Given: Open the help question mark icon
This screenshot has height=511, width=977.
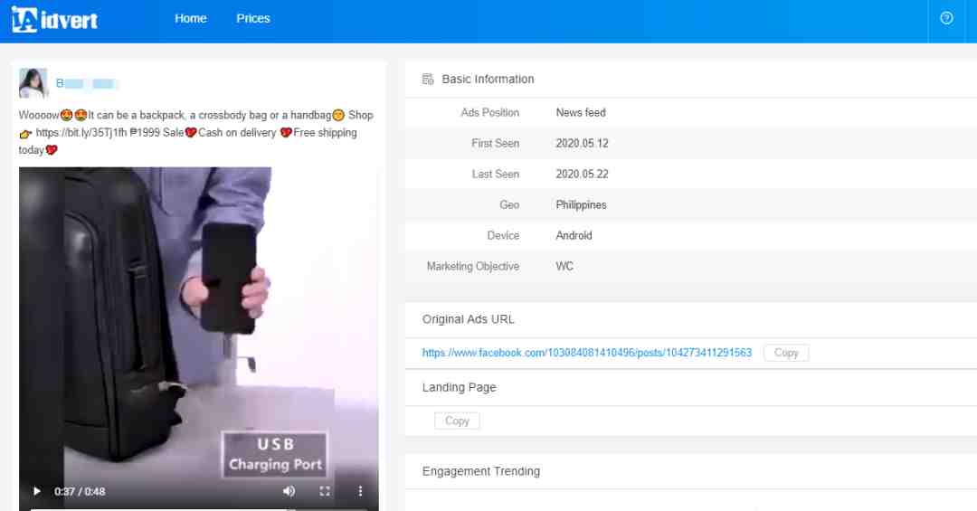Looking at the screenshot, I should click(x=946, y=18).
